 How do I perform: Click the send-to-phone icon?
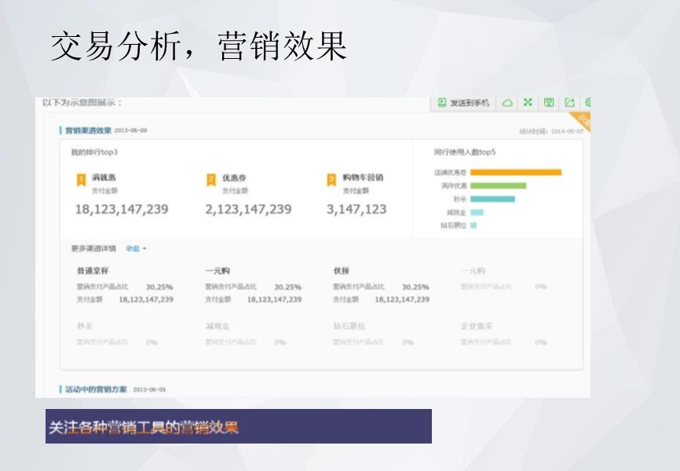click(441, 102)
